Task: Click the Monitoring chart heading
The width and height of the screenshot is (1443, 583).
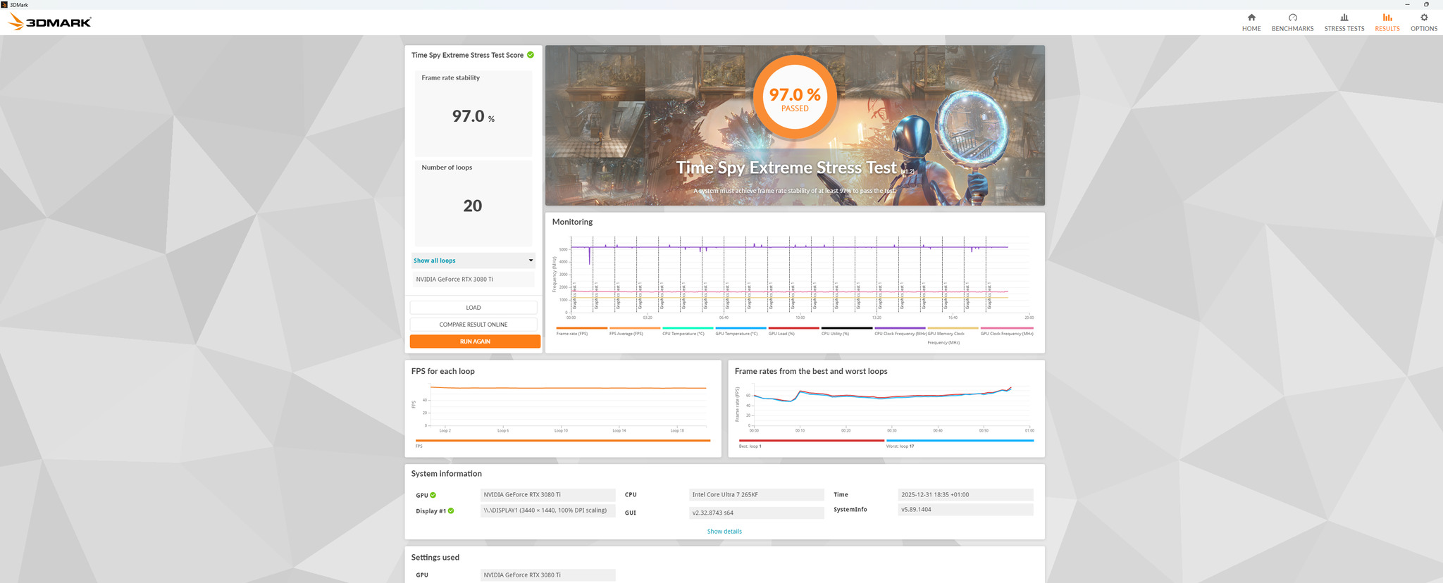Action: [x=572, y=222]
